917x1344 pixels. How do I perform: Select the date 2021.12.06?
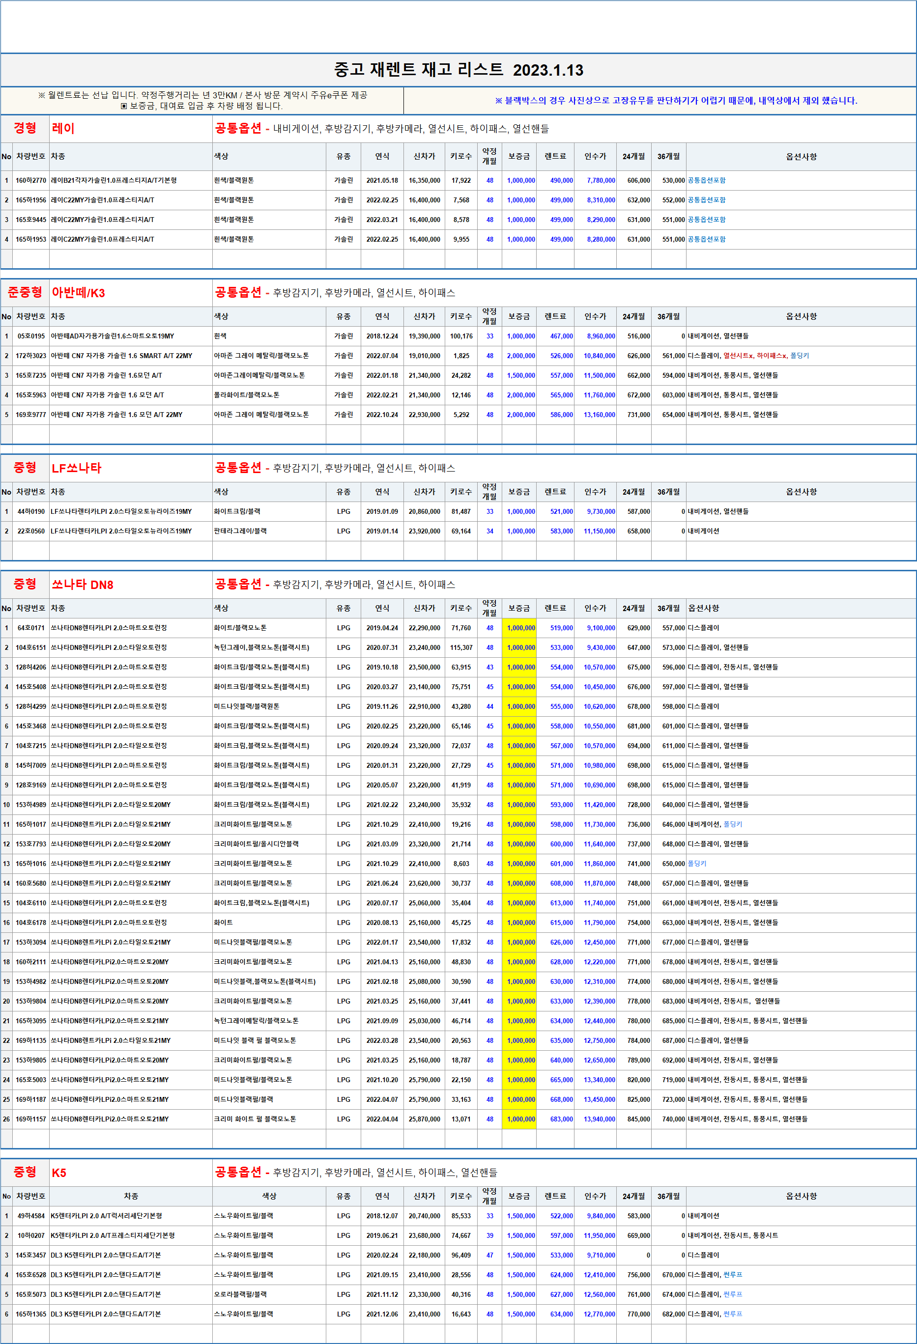[382, 1315]
